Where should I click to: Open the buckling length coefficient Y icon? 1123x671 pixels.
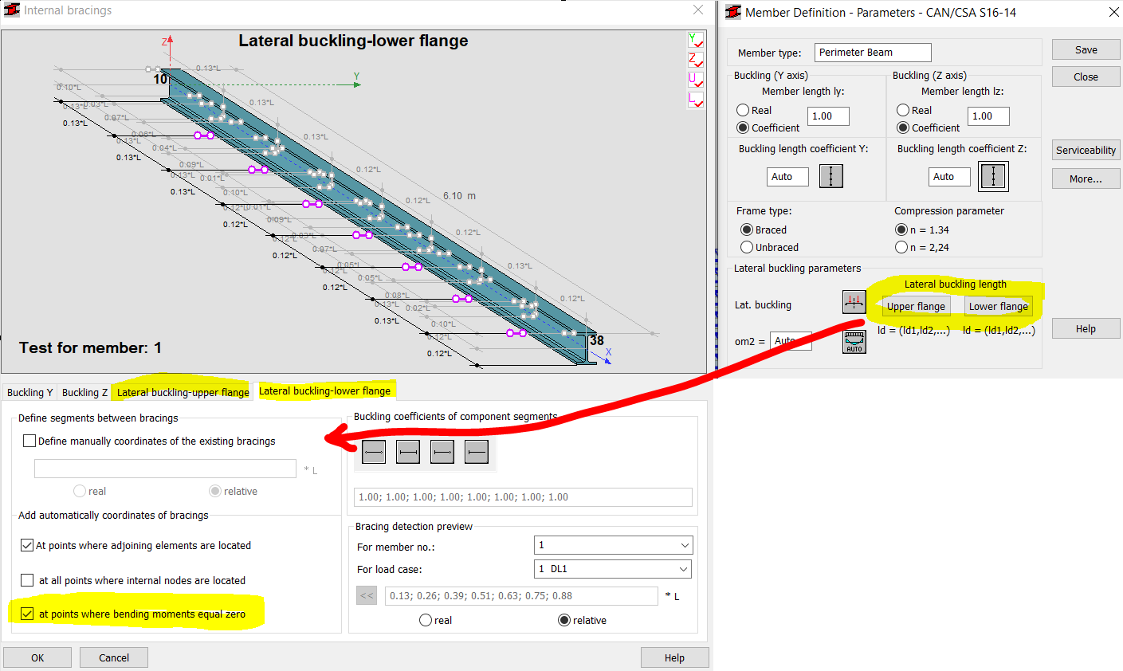coord(830,176)
